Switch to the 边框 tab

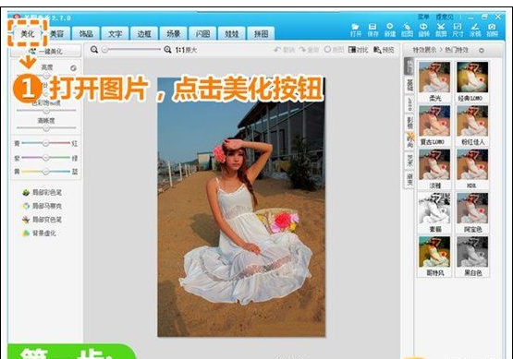[x=144, y=33]
